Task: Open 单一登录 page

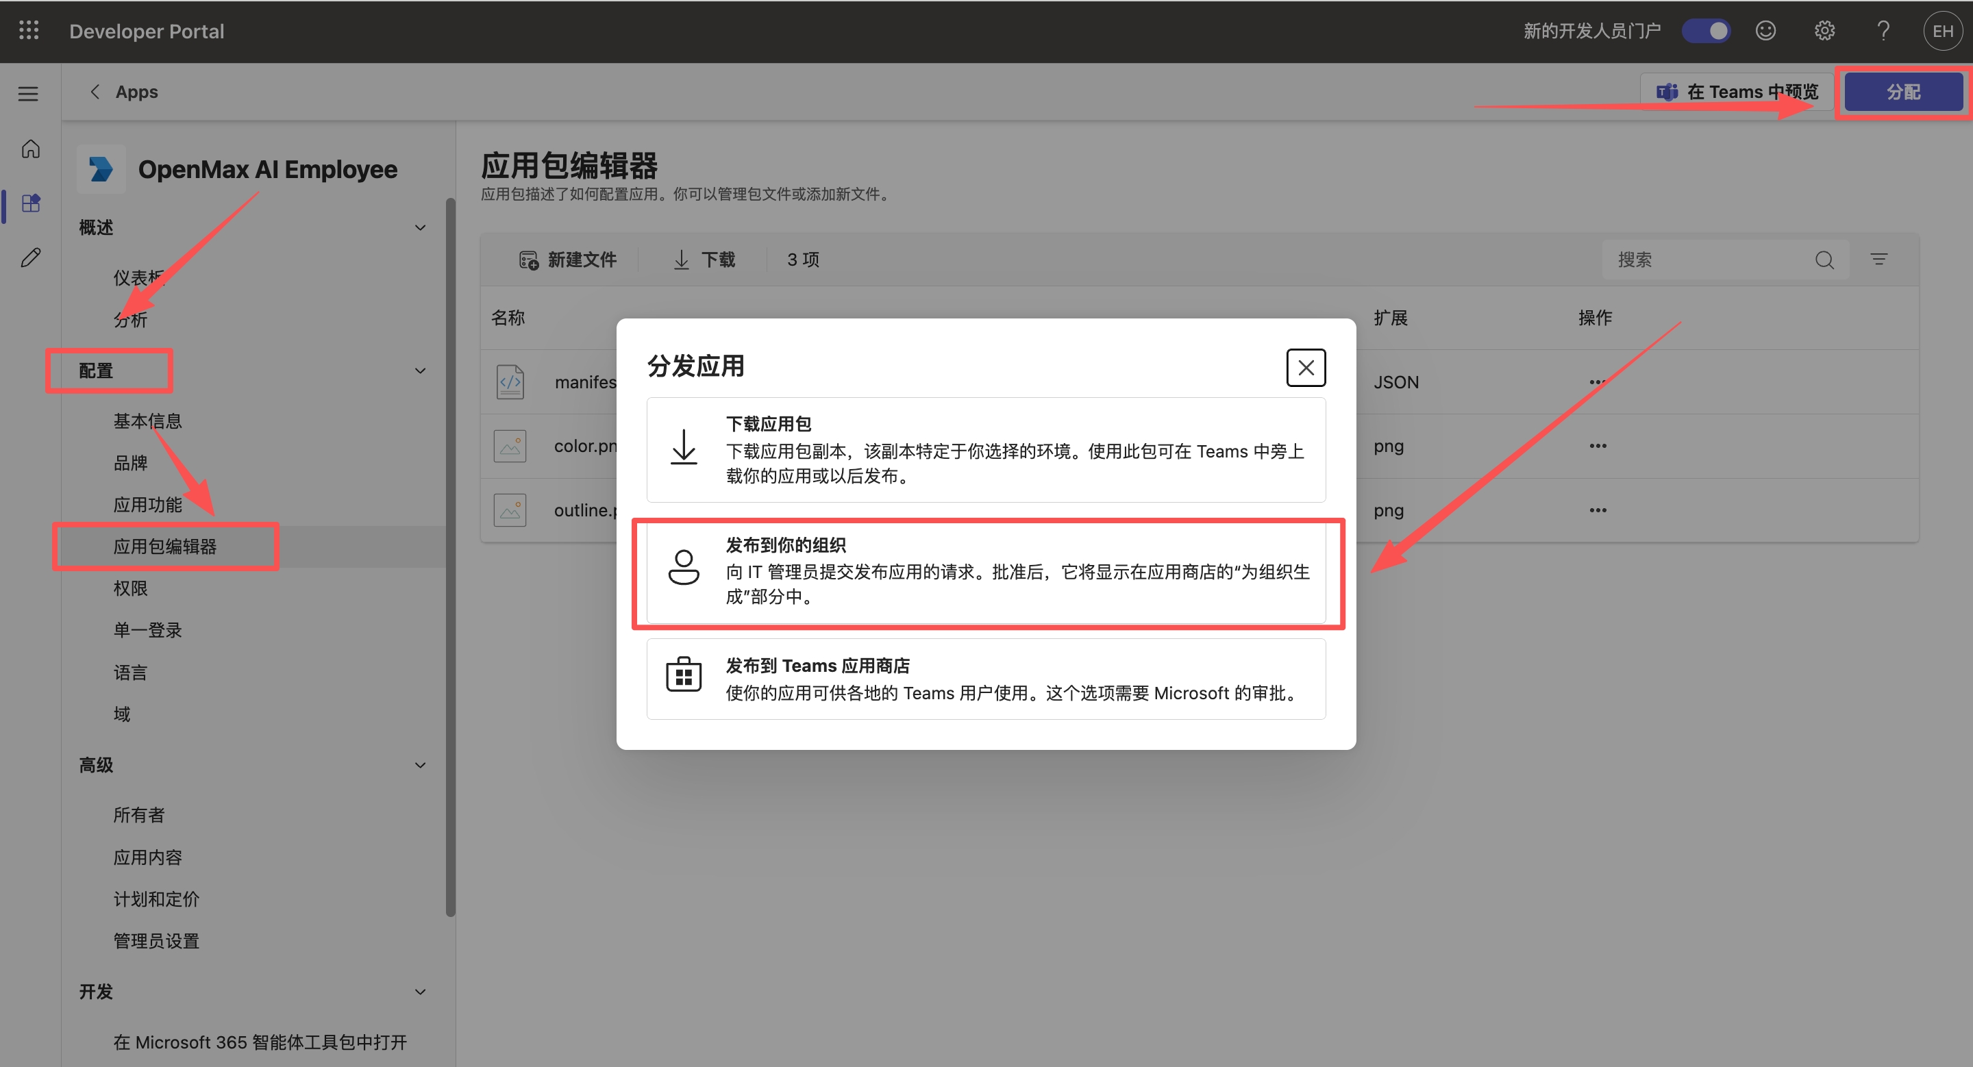Action: tap(148, 630)
